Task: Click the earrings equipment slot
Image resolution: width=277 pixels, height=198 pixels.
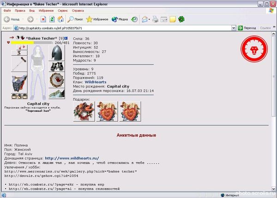Action: tap(22, 48)
